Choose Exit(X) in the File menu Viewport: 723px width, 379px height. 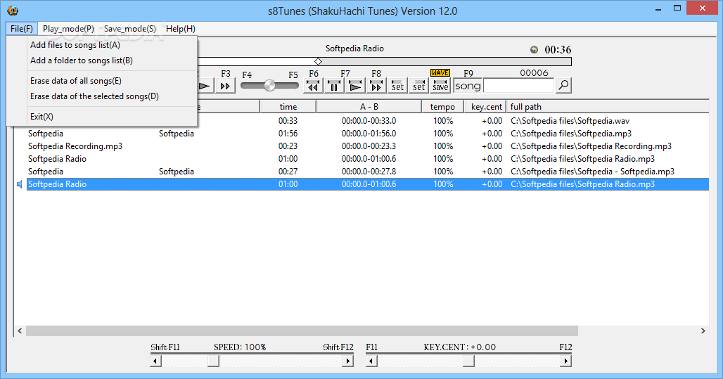coord(41,117)
